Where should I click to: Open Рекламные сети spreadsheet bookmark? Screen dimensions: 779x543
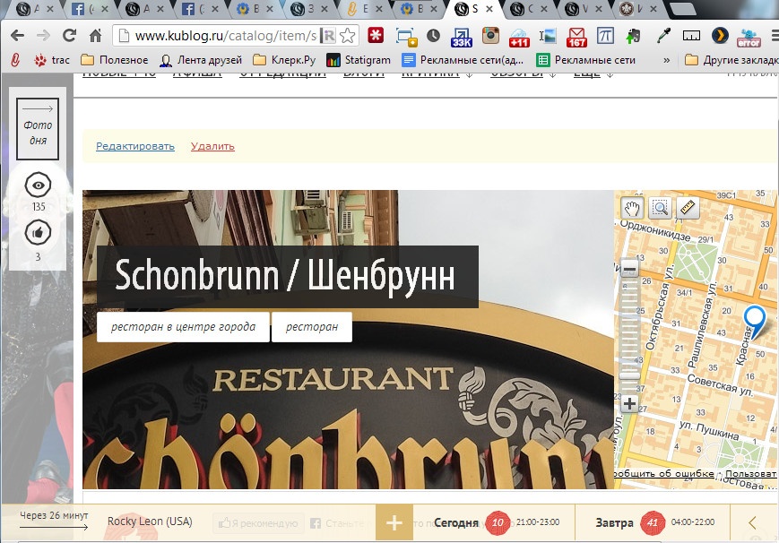(x=586, y=60)
